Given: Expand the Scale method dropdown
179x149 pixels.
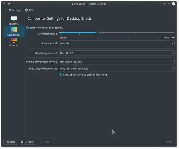Looking at the screenshot, I should (117, 43).
